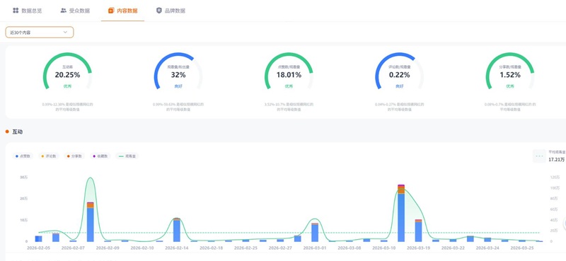Viewport: 566px width, 261px height.
Task: Click the 2026-02-07 axis date label
Action: coord(73,248)
